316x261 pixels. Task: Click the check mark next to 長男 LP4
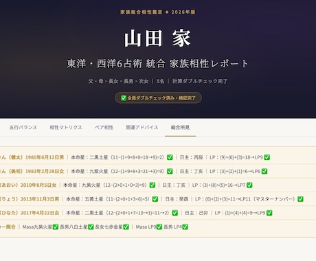pos(185,227)
